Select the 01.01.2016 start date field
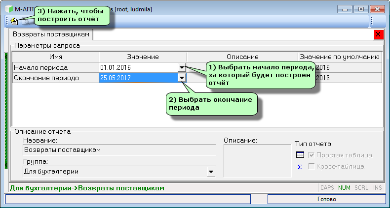 (139, 67)
